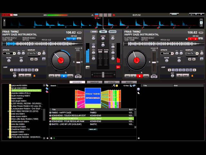Hit CUE on the left deck
The image size is (206, 155).
tap(51, 76)
